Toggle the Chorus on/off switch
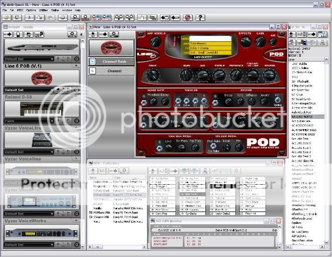 coord(216,125)
